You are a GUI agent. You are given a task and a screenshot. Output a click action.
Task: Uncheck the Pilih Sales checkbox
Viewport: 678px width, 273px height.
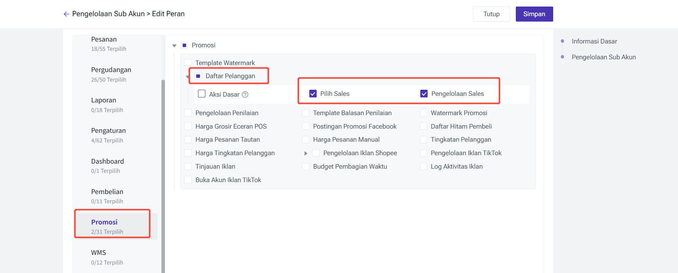[313, 94]
